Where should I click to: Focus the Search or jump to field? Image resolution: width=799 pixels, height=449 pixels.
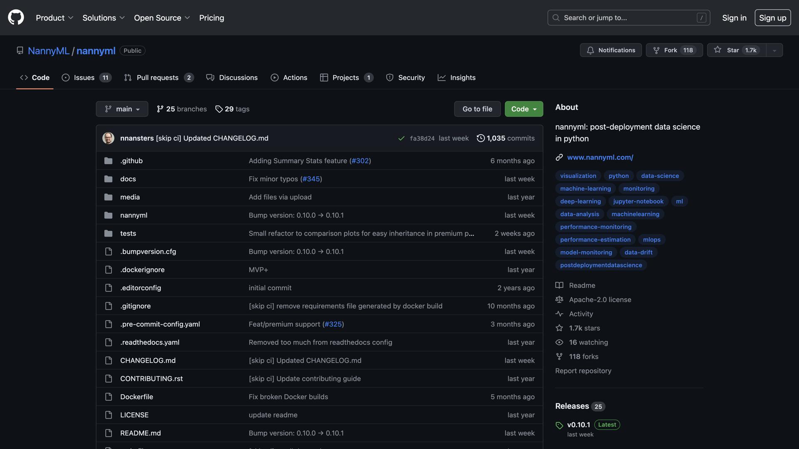(x=628, y=18)
